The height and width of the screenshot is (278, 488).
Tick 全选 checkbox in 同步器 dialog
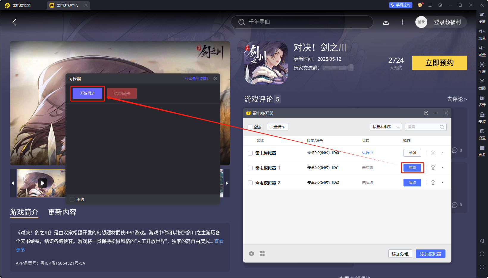click(x=72, y=200)
